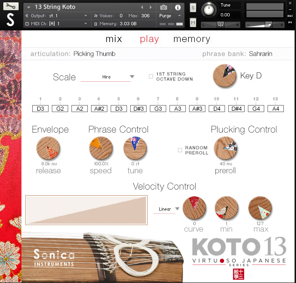The image size is (296, 283).
Task: Click the Envelope release knob
Action: pyautogui.click(x=48, y=149)
